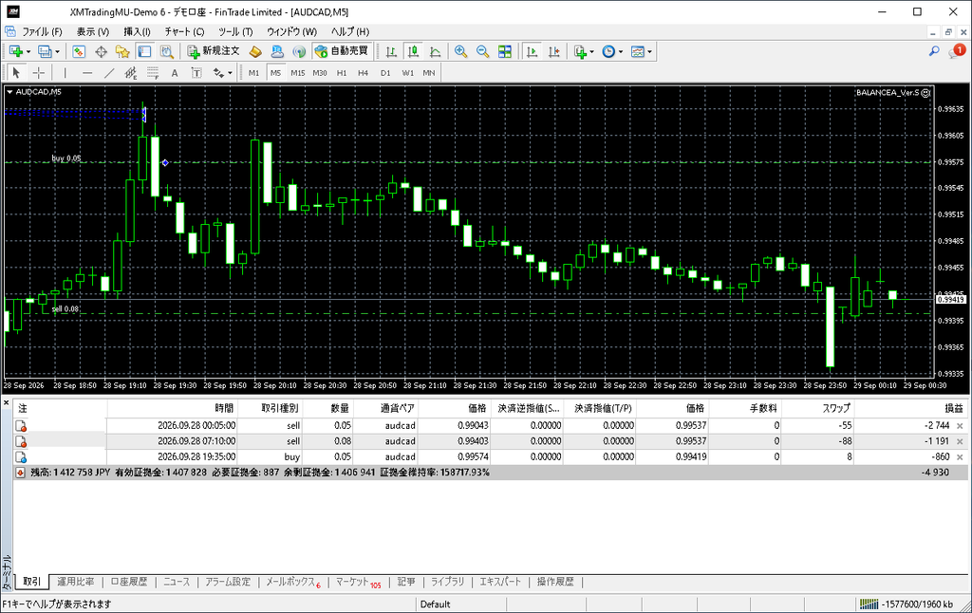This screenshot has width=972, height=613.
Task: Switch timeframe to D1
Action: pyautogui.click(x=385, y=73)
